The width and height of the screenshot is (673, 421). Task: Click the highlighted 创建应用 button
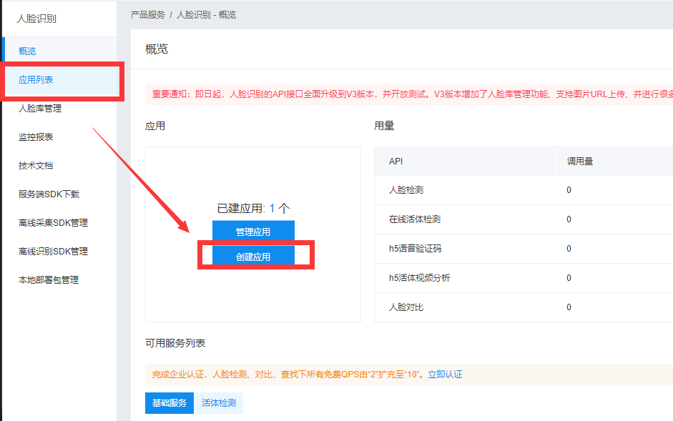click(252, 254)
